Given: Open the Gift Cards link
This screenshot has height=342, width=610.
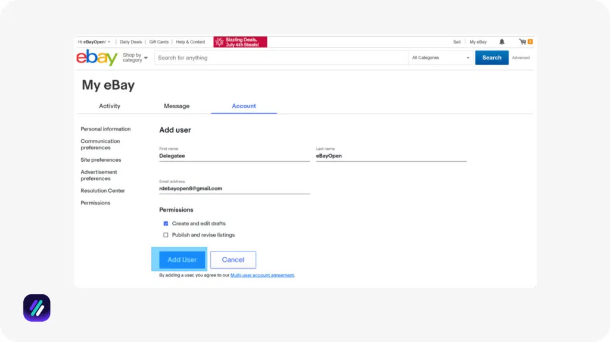Looking at the screenshot, I should [x=158, y=42].
